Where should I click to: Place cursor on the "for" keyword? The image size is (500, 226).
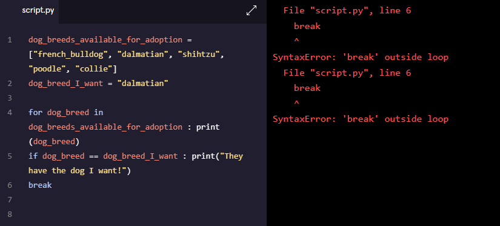pyautogui.click(x=35, y=113)
